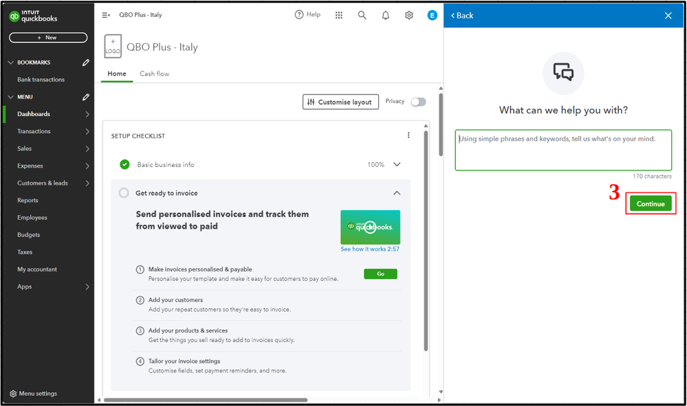Screen dimensions: 687x406
Task: Toggle the Privacy switch
Action: [x=418, y=102]
